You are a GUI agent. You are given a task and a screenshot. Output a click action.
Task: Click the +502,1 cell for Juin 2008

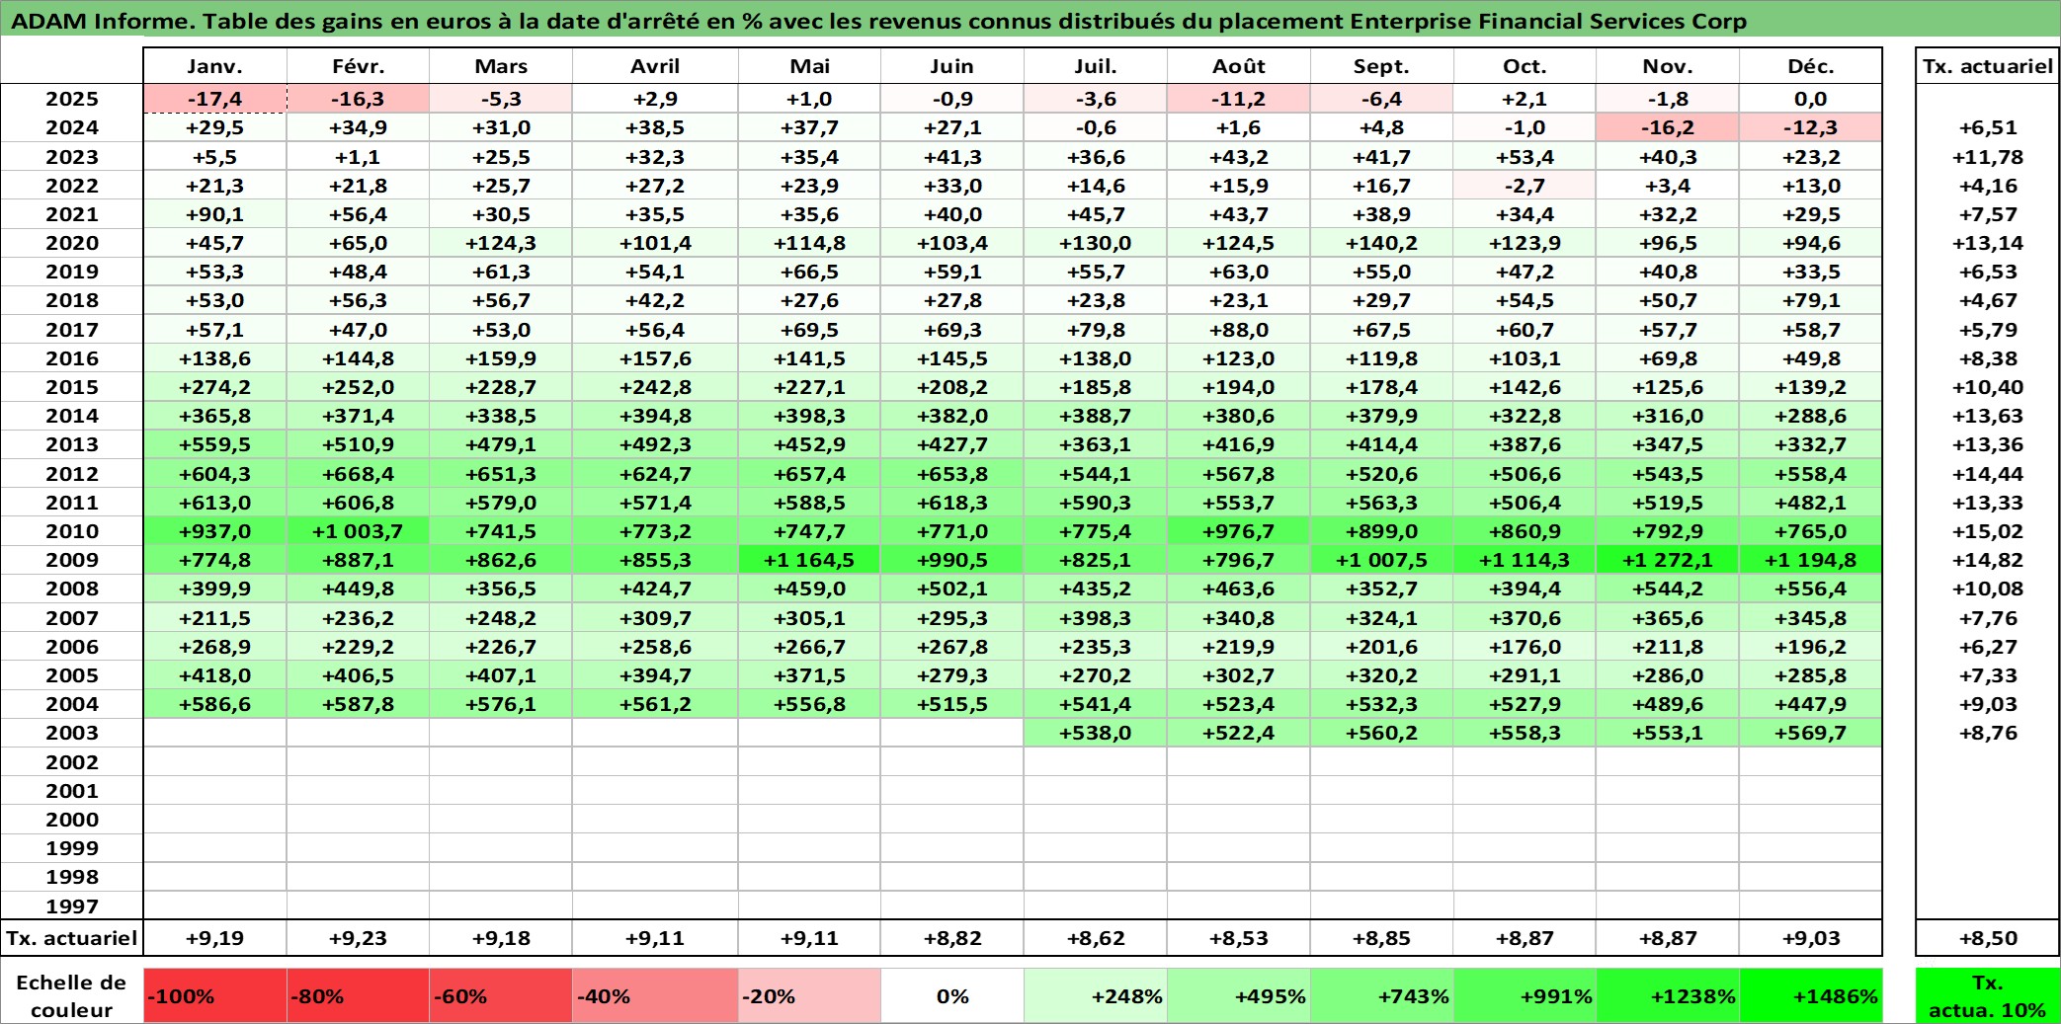pos(952,589)
